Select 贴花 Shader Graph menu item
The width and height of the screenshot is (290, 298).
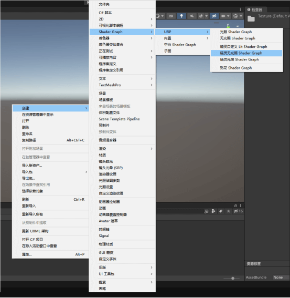pyautogui.click(x=246, y=68)
